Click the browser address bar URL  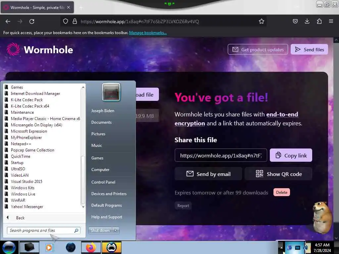pos(140,21)
